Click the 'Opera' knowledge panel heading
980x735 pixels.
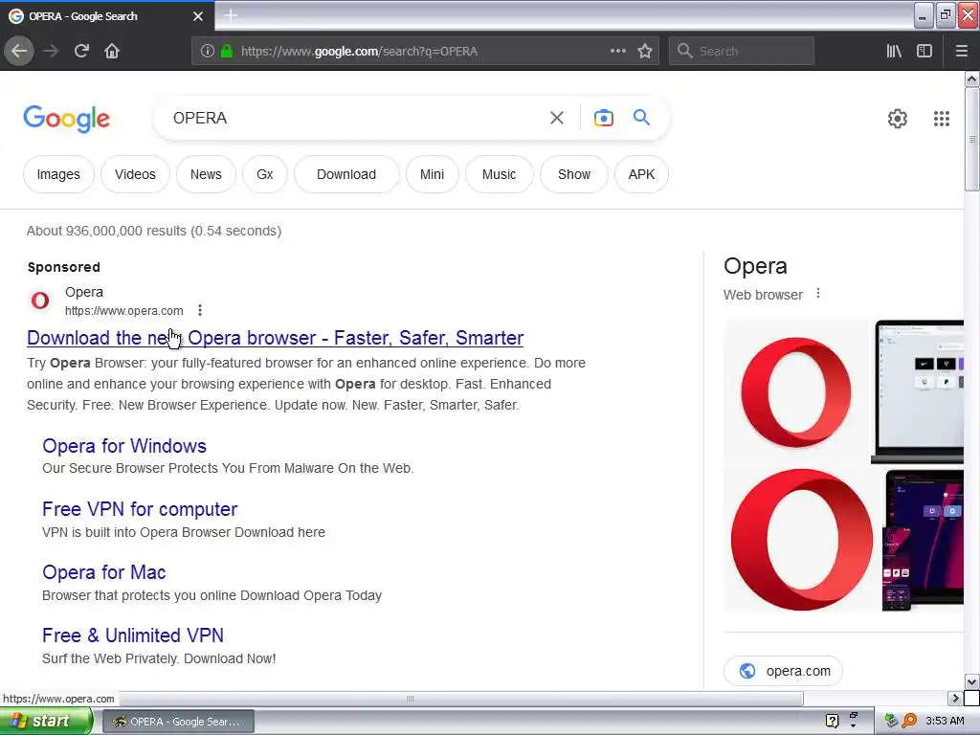755,266
